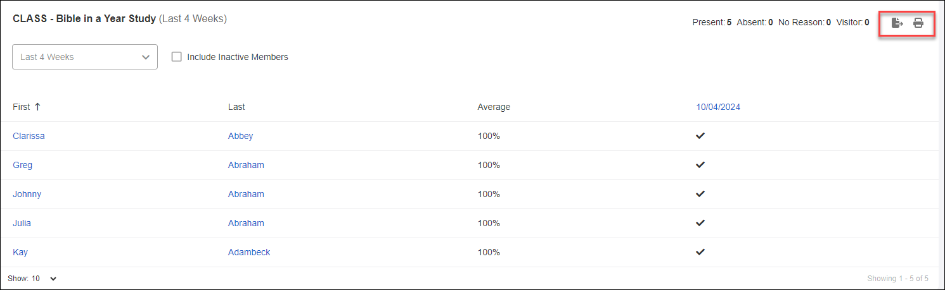Open Johnny's first name link
The image size is (945, 290).
(27, 194)
